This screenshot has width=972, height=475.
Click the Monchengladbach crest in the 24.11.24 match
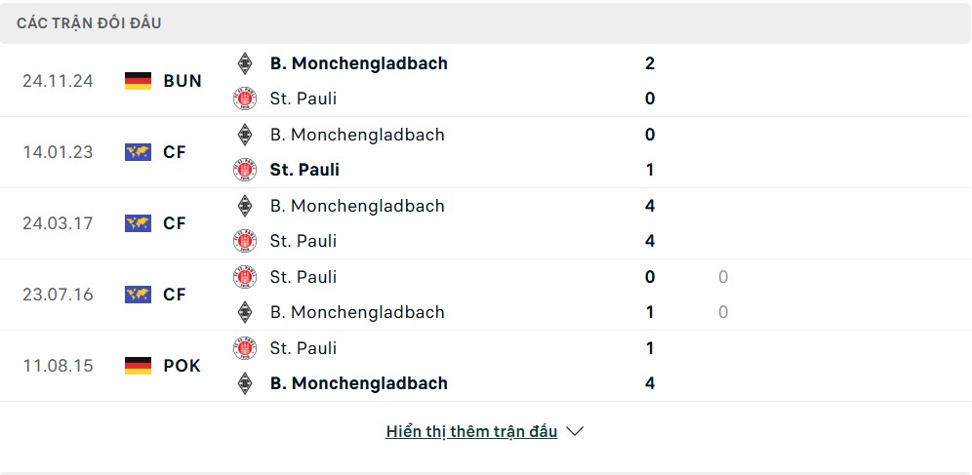click(245, 63)
